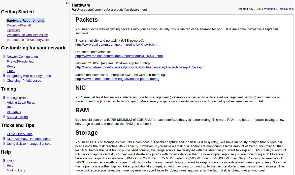This screenshot has height=175, width=295.
Task: Expand the Proxy section plus icon
Action: (4, 66)
